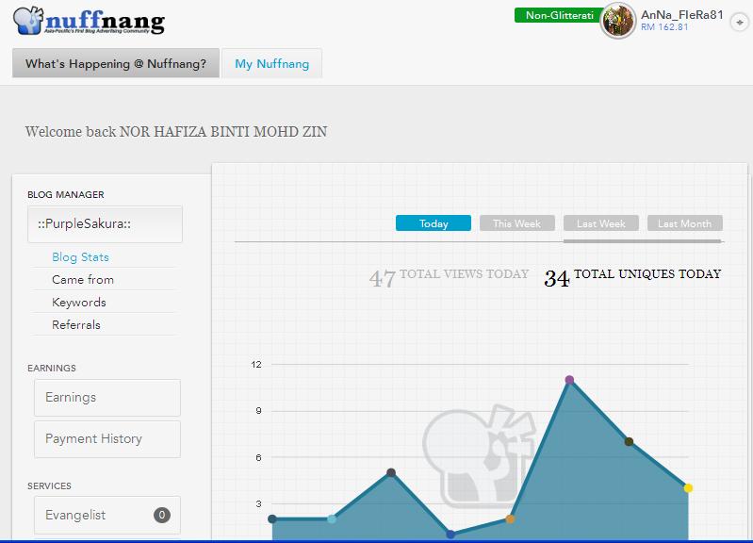Click the first dark teal data point
Viewport: 753px width, 543px height.
coord(272,519)
